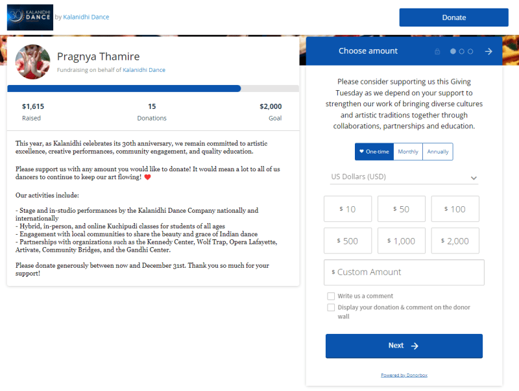Choose the $500 donation amount
519x391 pixels.
tap(348, 241)
